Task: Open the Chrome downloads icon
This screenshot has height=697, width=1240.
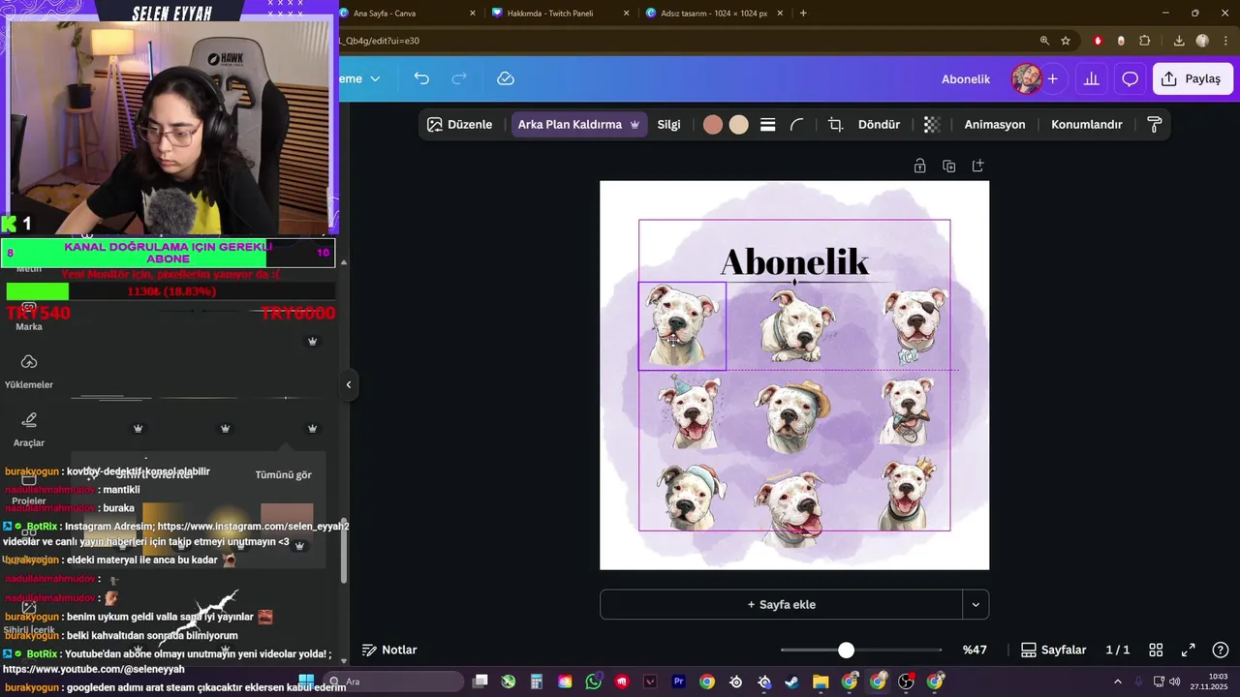Action: tap(1179, 41)
